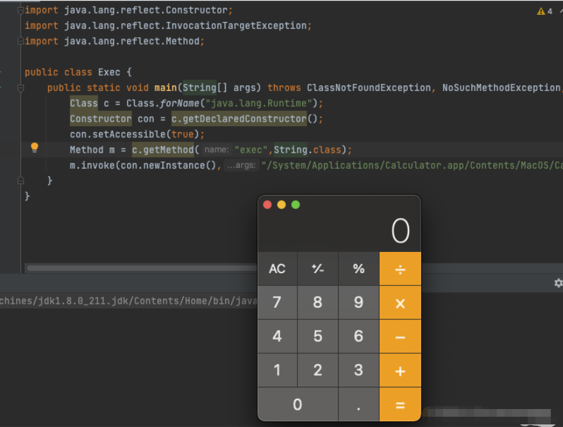The width and height of the screenshot is (563, 427).
Task: Click the String.class argument
Action: tap(307, 150)
